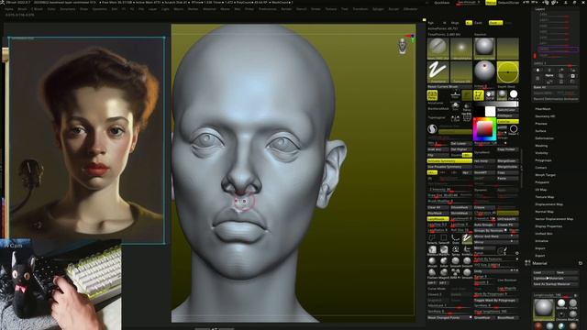The width and height of the screenshot is (587, 330).
Task: Adjust the Z Intensity slider
Action: point(449,190)
